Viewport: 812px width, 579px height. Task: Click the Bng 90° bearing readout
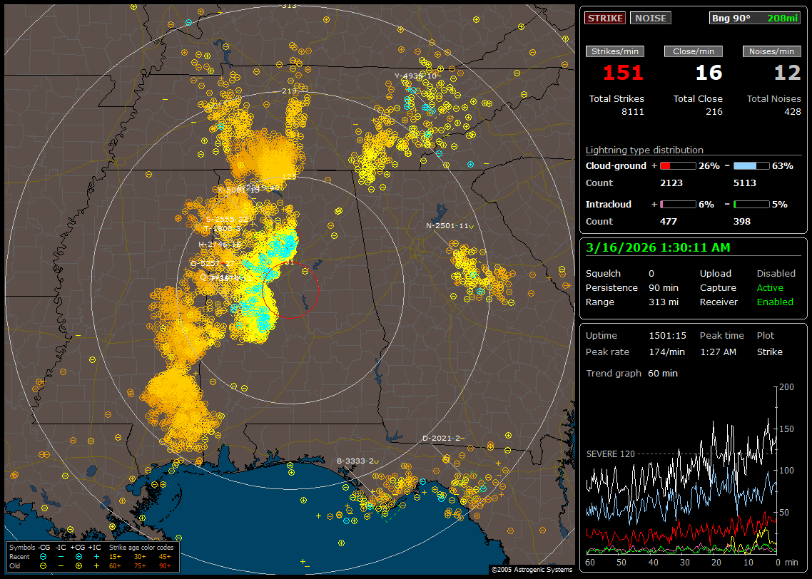(x=731, y=18)
